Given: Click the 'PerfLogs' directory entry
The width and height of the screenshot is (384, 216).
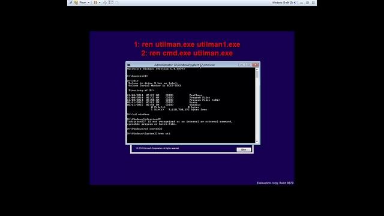Looking at the screenshot, I should click(196, 95).
